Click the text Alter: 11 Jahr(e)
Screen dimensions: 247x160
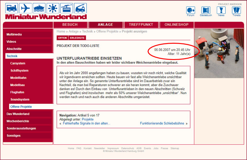coord(179,54)
